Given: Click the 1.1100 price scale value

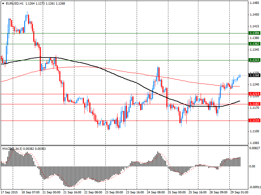Looking at the screenshot, I should tap(254, 131).
